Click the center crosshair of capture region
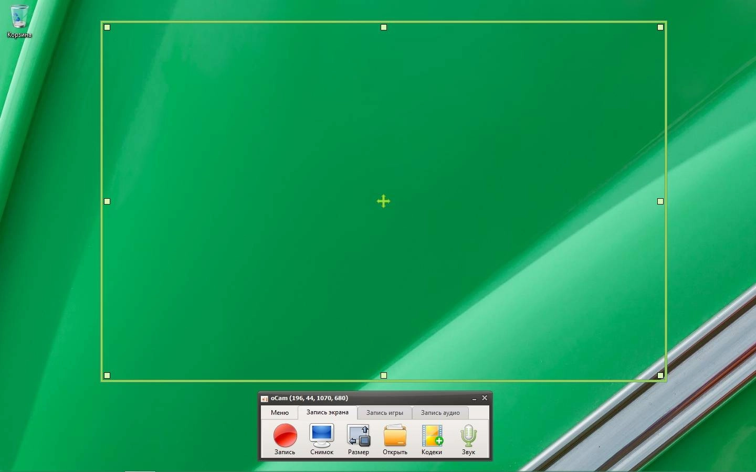 coord(383,201)
